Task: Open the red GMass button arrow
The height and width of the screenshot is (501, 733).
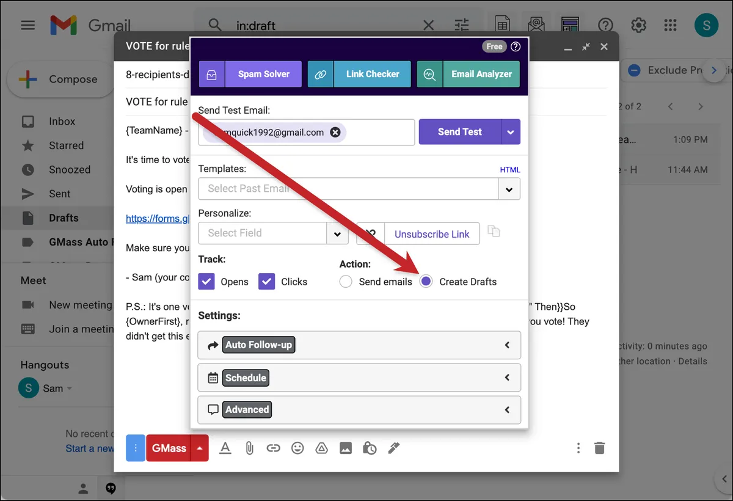Action: 200,448
